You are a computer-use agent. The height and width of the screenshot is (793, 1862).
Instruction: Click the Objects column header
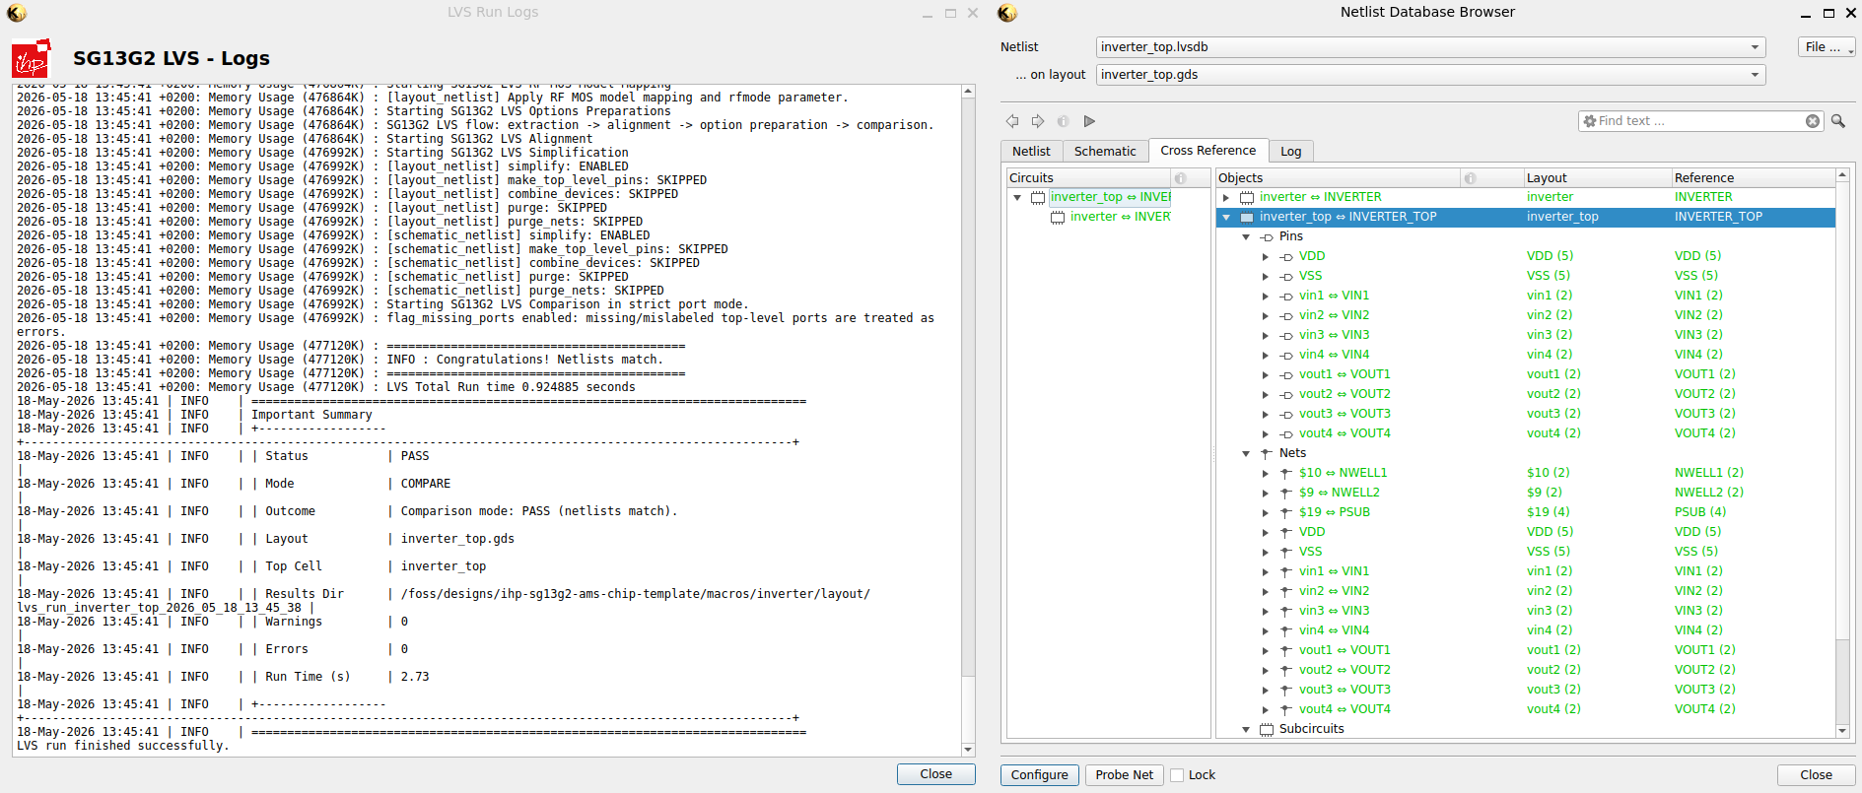pyautogui.click(x=1338, y=178)
